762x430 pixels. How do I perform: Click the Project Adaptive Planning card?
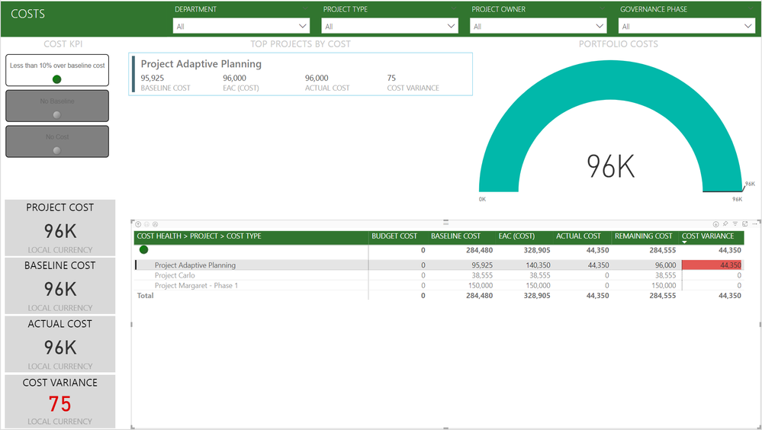[301, 75]
